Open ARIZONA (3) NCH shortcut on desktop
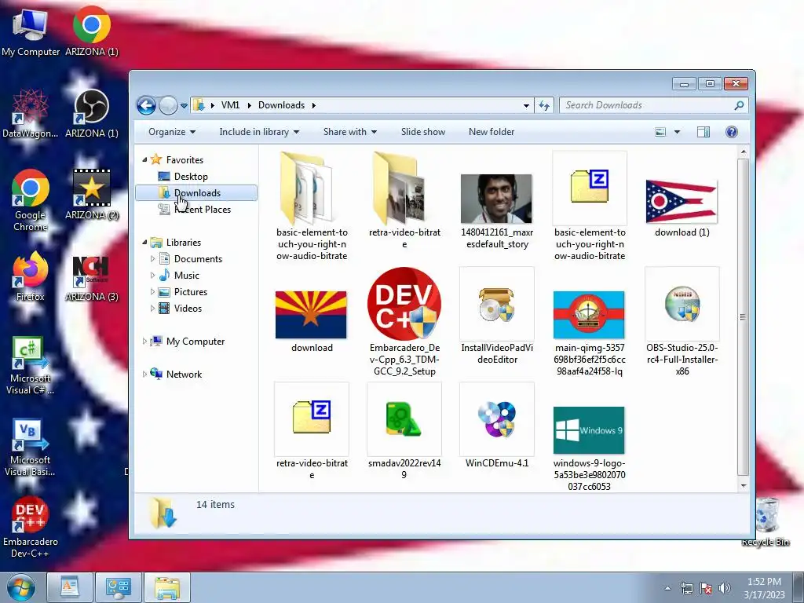This screenshot has width=804, height=603. coord(92,277)
